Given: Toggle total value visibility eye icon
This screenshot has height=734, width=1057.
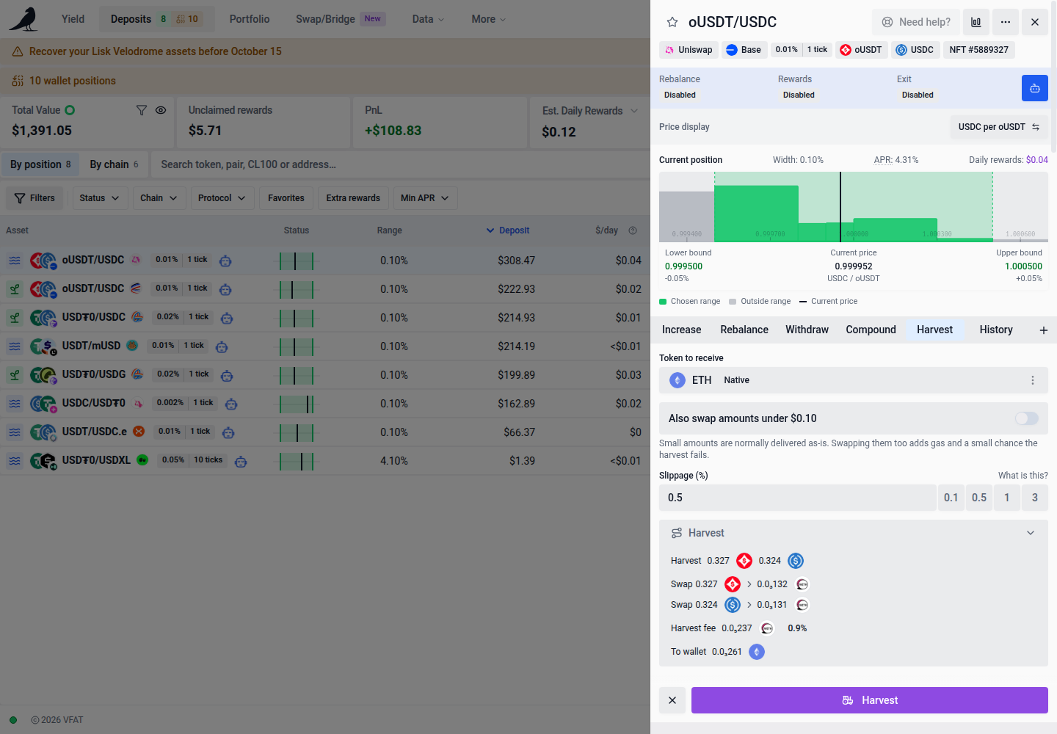Looking at the screenshot, I should click(161, 110).
